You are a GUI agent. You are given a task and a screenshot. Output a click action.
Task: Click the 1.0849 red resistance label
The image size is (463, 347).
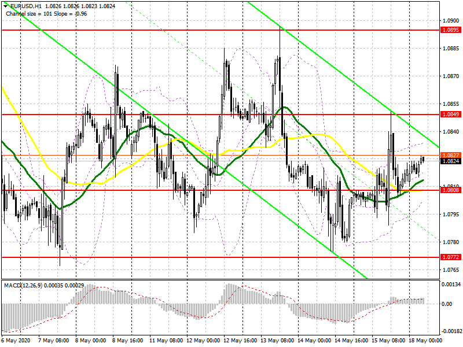click(x=450, y=114)
